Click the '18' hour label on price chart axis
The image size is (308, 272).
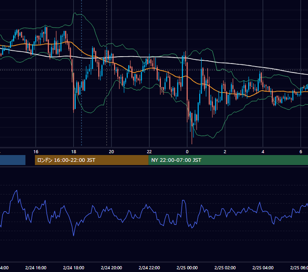tap(73, 152)
